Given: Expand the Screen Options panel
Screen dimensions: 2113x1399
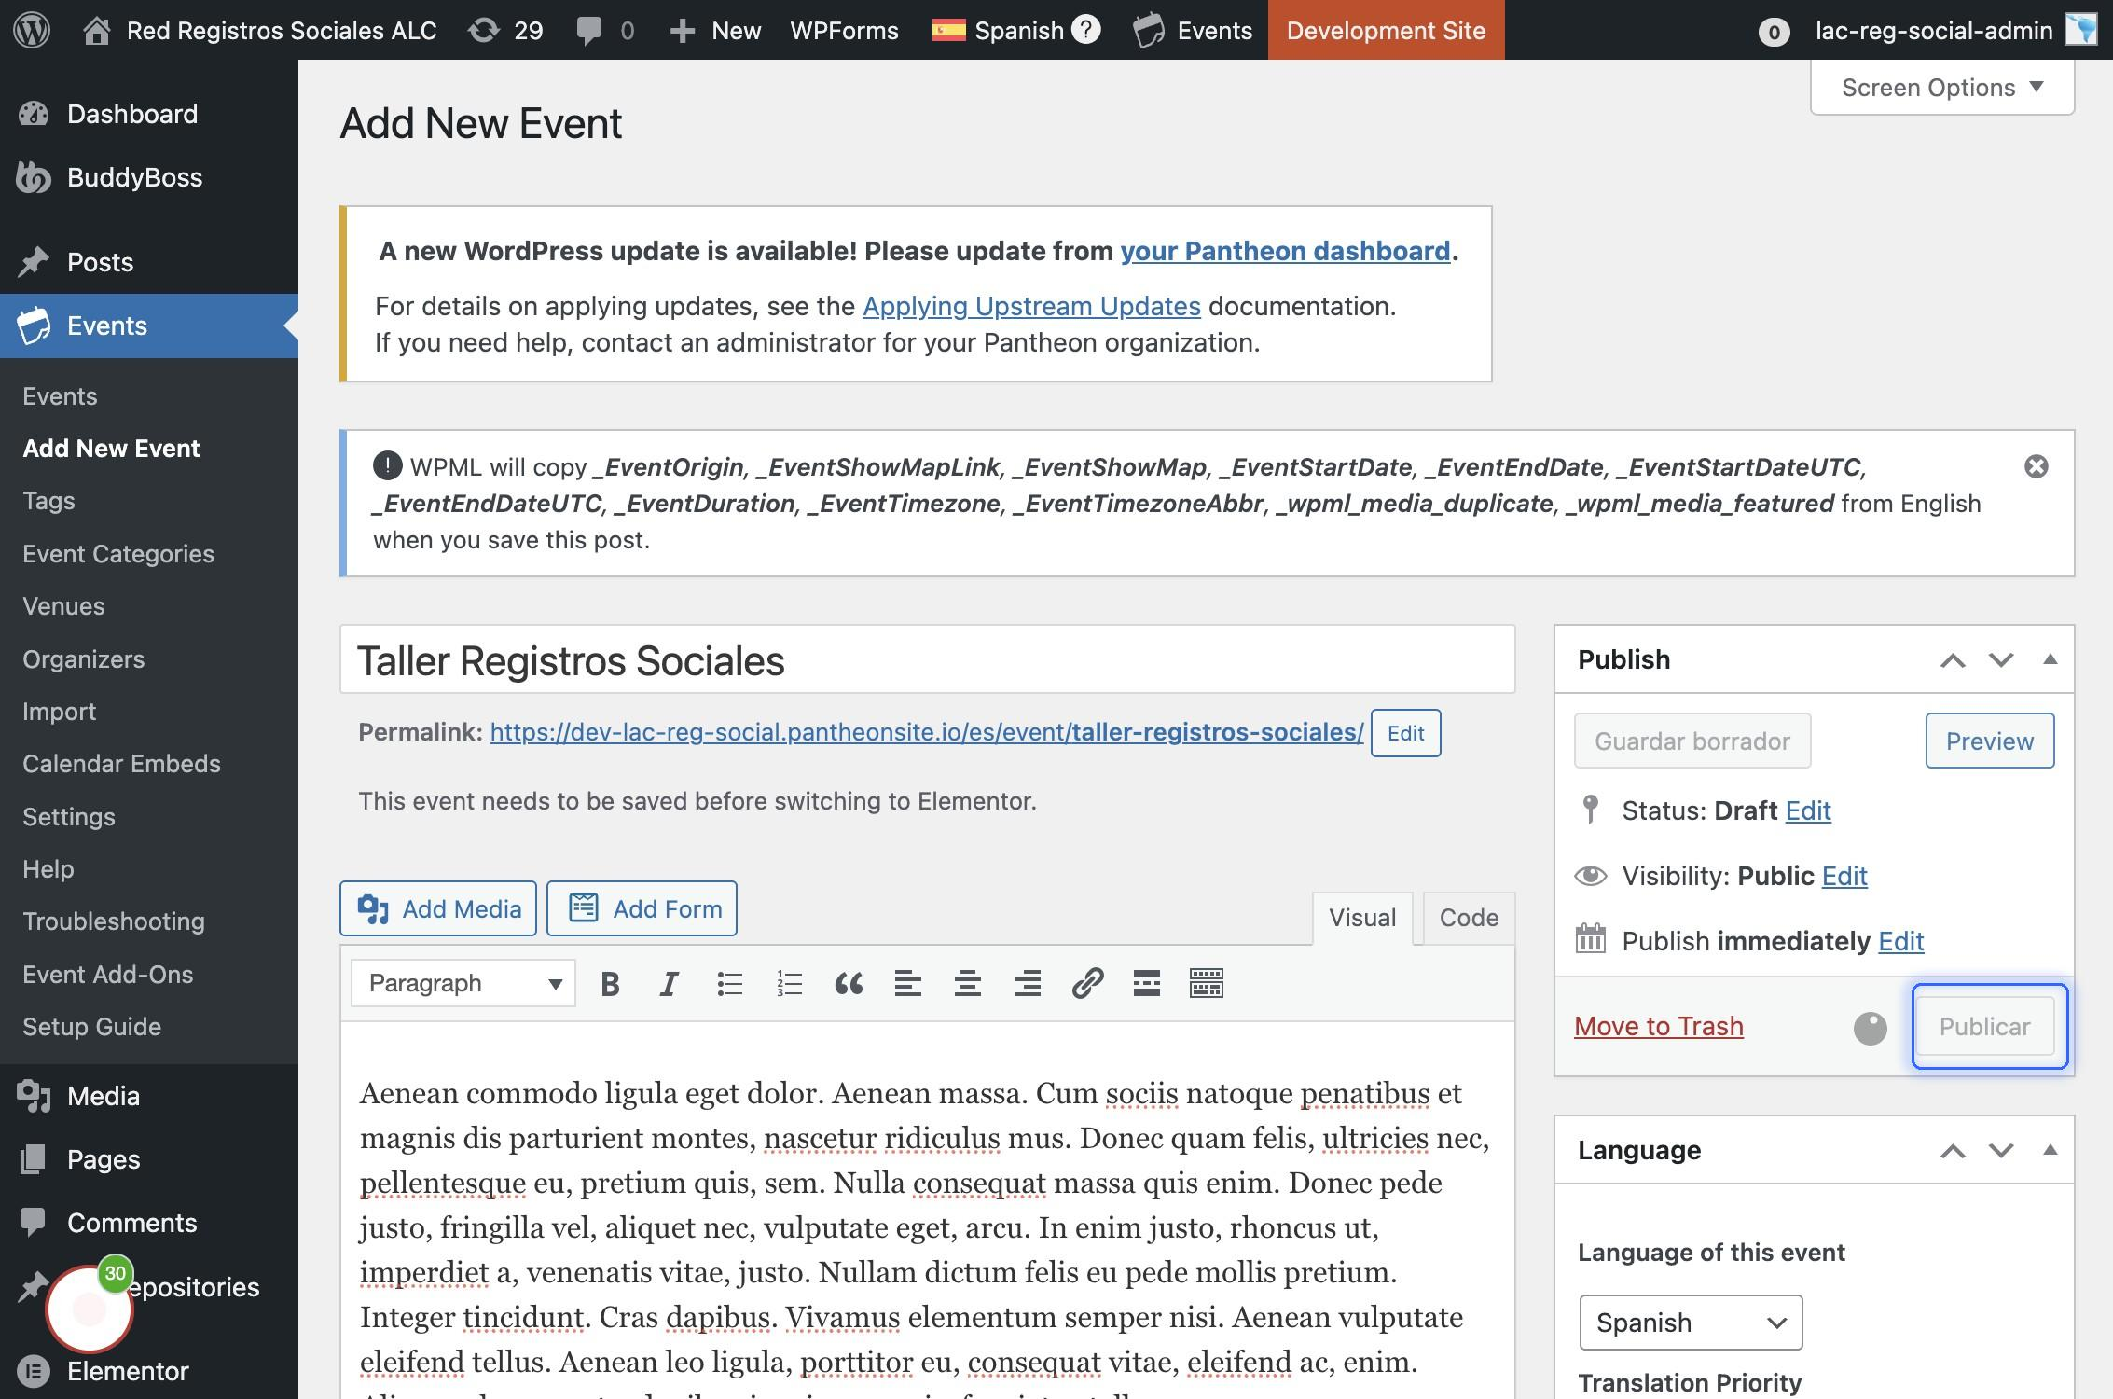Looking at the screenshot, I should (x=1941, y=88).
